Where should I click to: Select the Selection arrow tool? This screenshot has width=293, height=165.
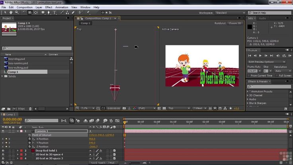[x=5, y=12]
